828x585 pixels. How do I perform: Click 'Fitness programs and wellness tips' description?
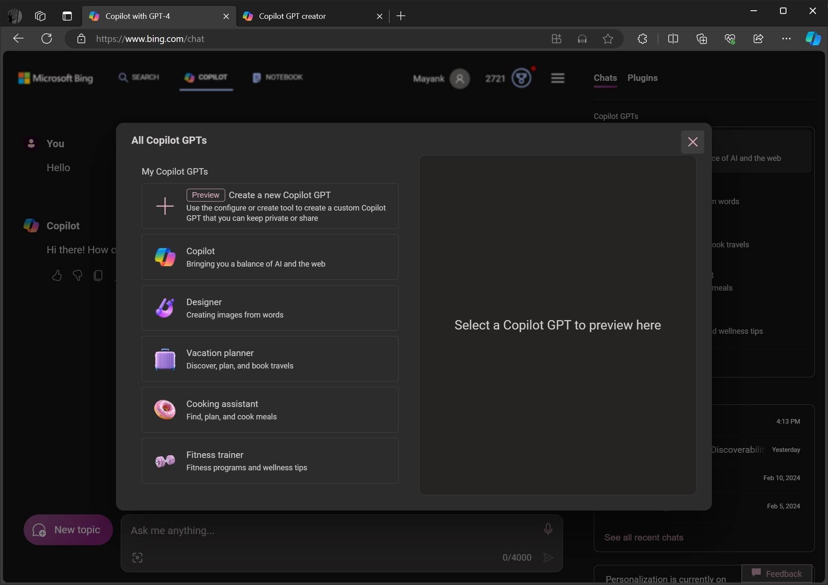pos(247,468)
